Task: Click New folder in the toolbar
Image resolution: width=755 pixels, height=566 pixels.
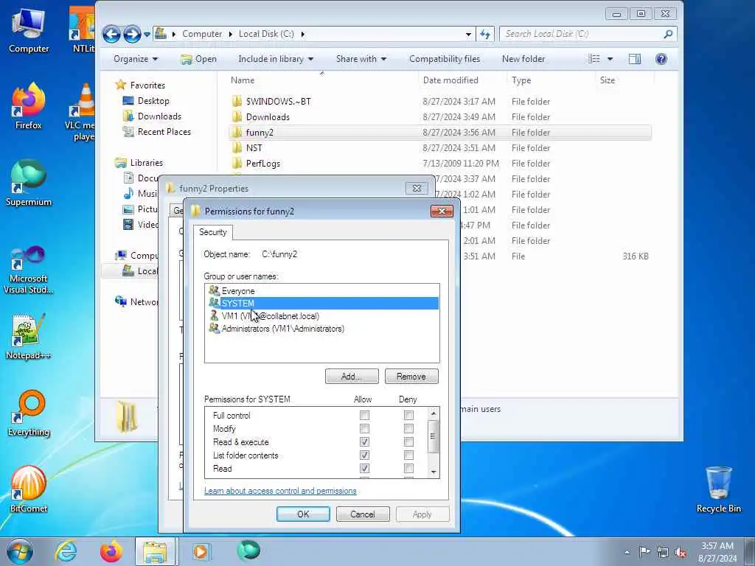Action: point(523,59)
